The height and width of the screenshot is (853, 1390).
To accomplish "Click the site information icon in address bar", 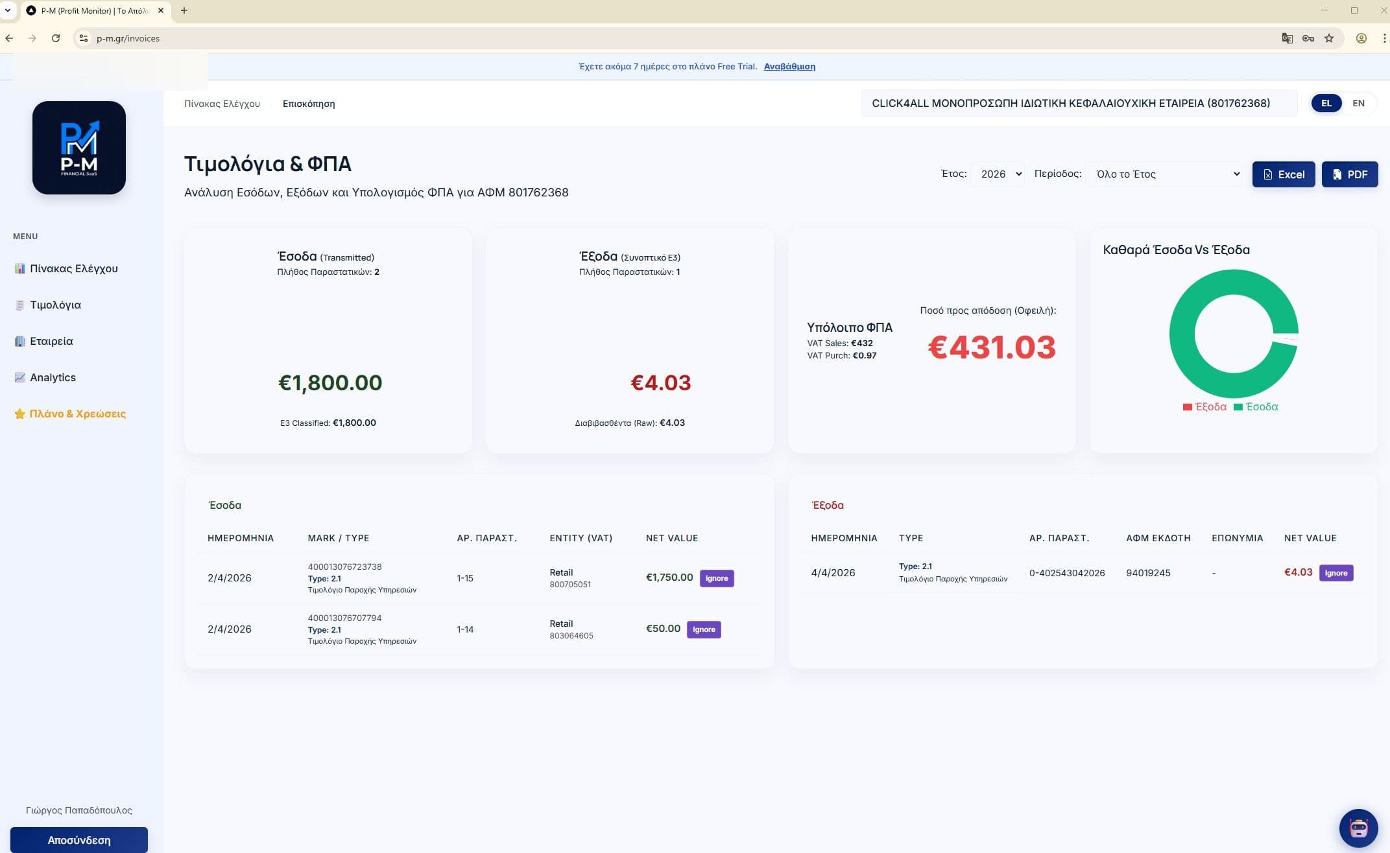I will point(83,38).
